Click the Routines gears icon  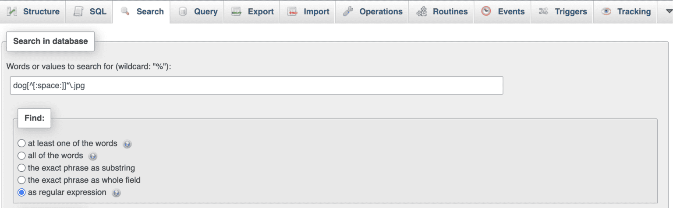422,12
